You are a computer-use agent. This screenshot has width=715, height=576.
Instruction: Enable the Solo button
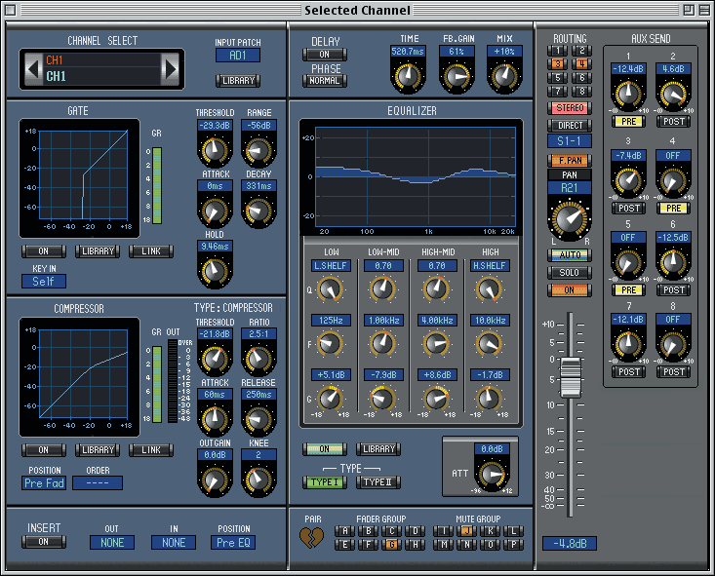coord(569,273)
